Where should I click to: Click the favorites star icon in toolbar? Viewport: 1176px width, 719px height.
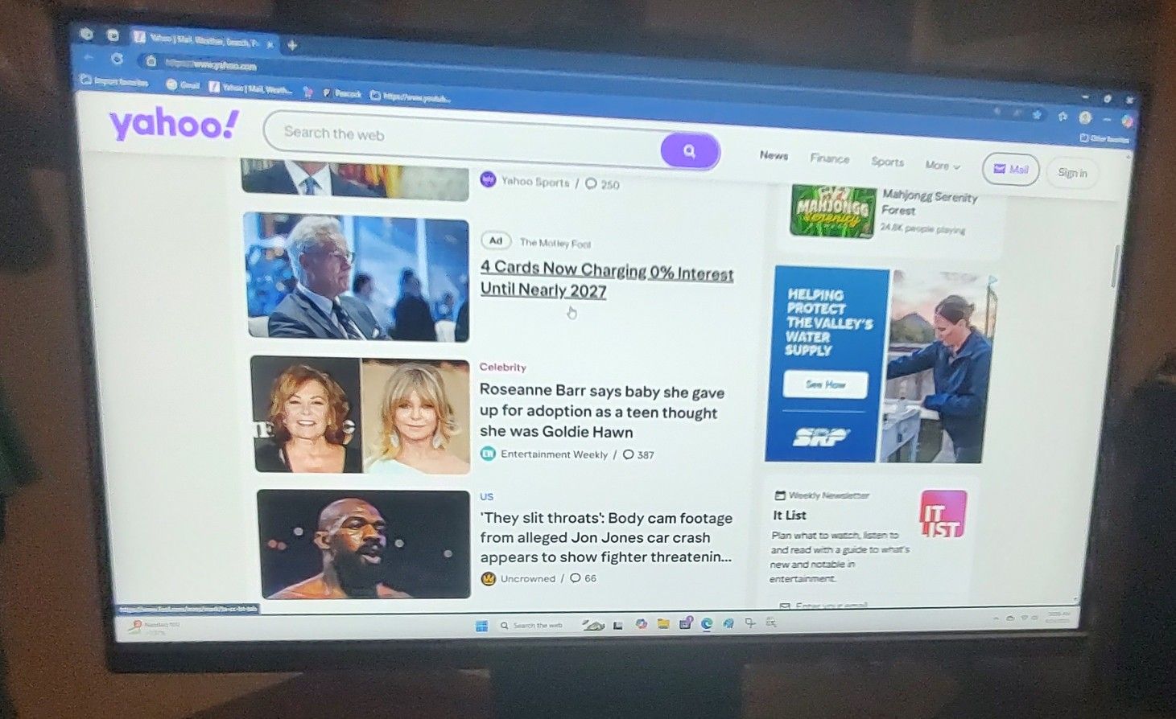pos(1037,115)
